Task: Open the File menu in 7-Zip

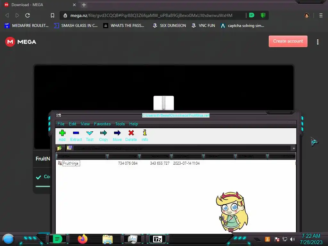Action: [x=61, y=124]
